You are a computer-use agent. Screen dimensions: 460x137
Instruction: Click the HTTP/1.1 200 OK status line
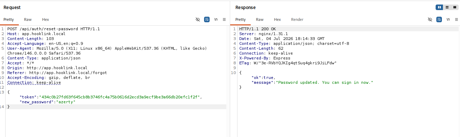click(x=258, y=29)
